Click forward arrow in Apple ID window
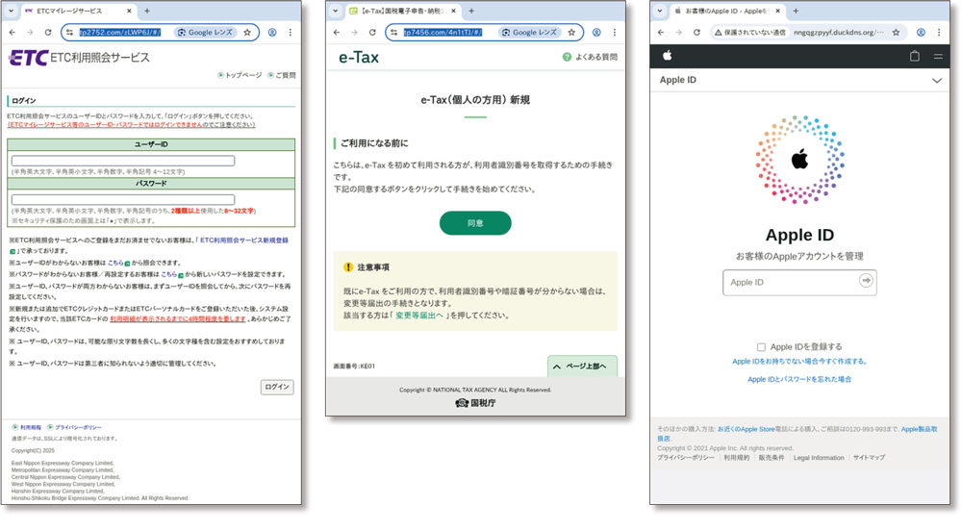The width and height of the screenshot is (962, 531). pyautogui.click(x=678, y=33)
